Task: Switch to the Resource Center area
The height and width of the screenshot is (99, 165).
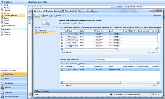Action: (13, 97)
